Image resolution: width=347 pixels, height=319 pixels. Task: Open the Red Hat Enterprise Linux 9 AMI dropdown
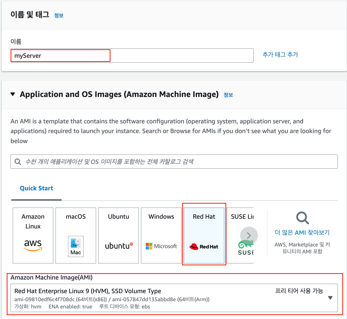point(174,298)
